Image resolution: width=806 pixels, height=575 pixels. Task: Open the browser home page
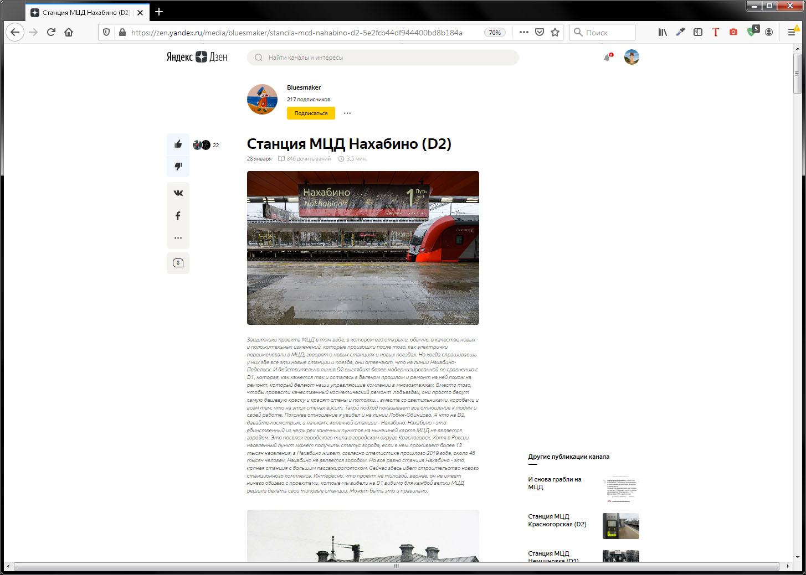click(x=69, y=32)
